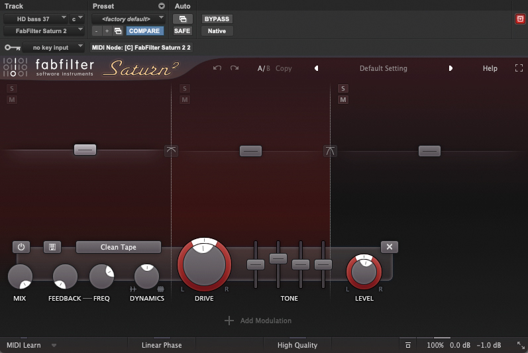Viewport: 528px width, 353px height.
Task: Toggle the BYPASS button
Action: tap(217, 19)
